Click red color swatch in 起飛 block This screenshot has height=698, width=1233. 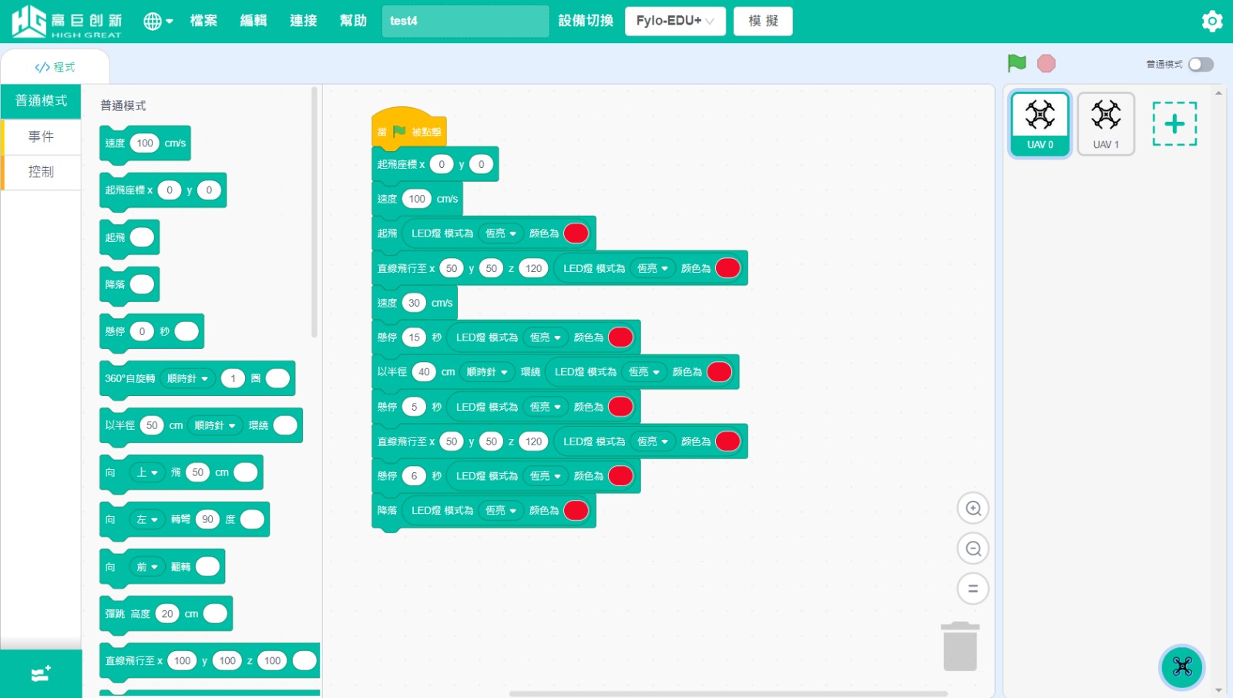pos(576,233)
